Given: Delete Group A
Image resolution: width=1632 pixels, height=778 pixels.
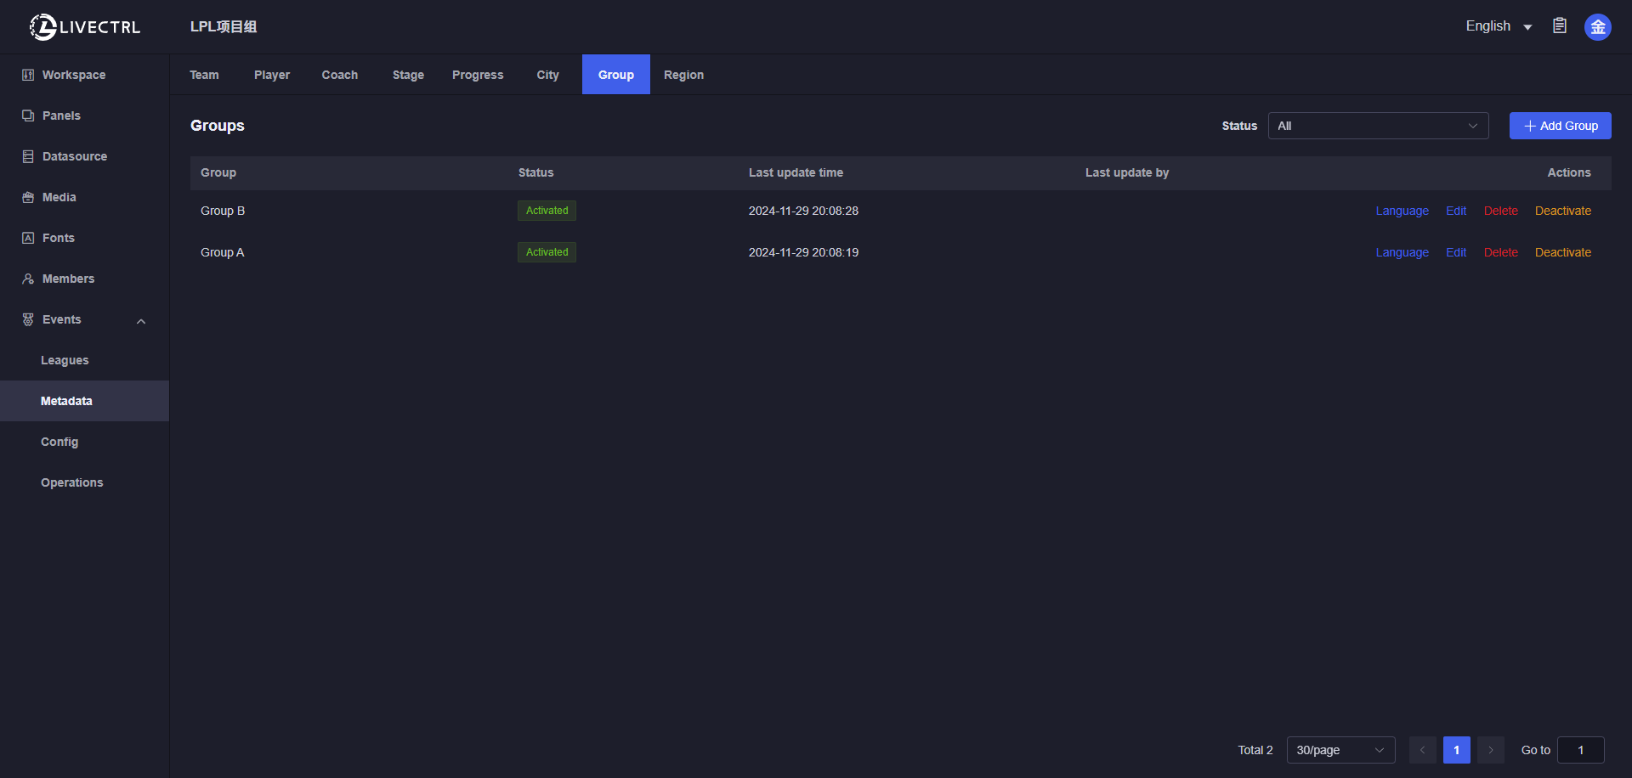Looking at the screenshot, I should coord(1500,252).
